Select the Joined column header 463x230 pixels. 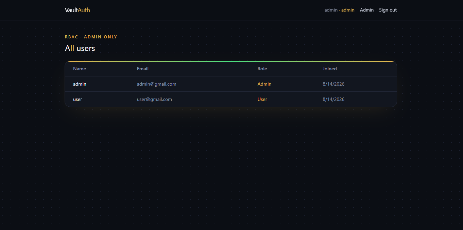coord(330,69)
